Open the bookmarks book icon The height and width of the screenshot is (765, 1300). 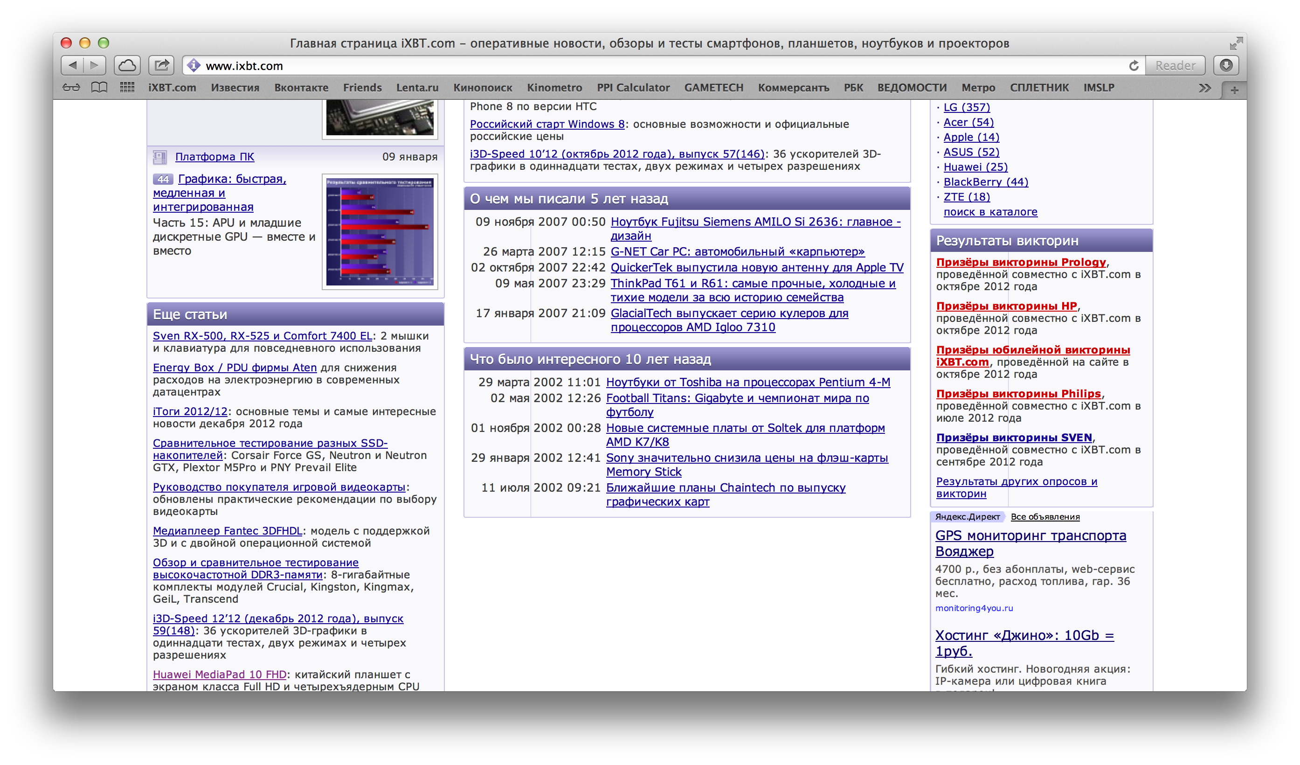[x=99, y=88]
